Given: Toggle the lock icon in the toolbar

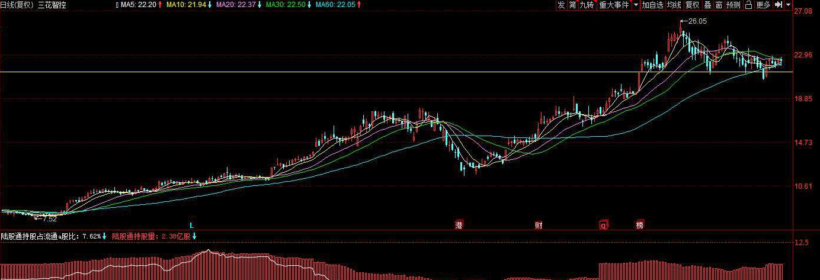Looking at the screenshot, I should [x=748, y=5].
